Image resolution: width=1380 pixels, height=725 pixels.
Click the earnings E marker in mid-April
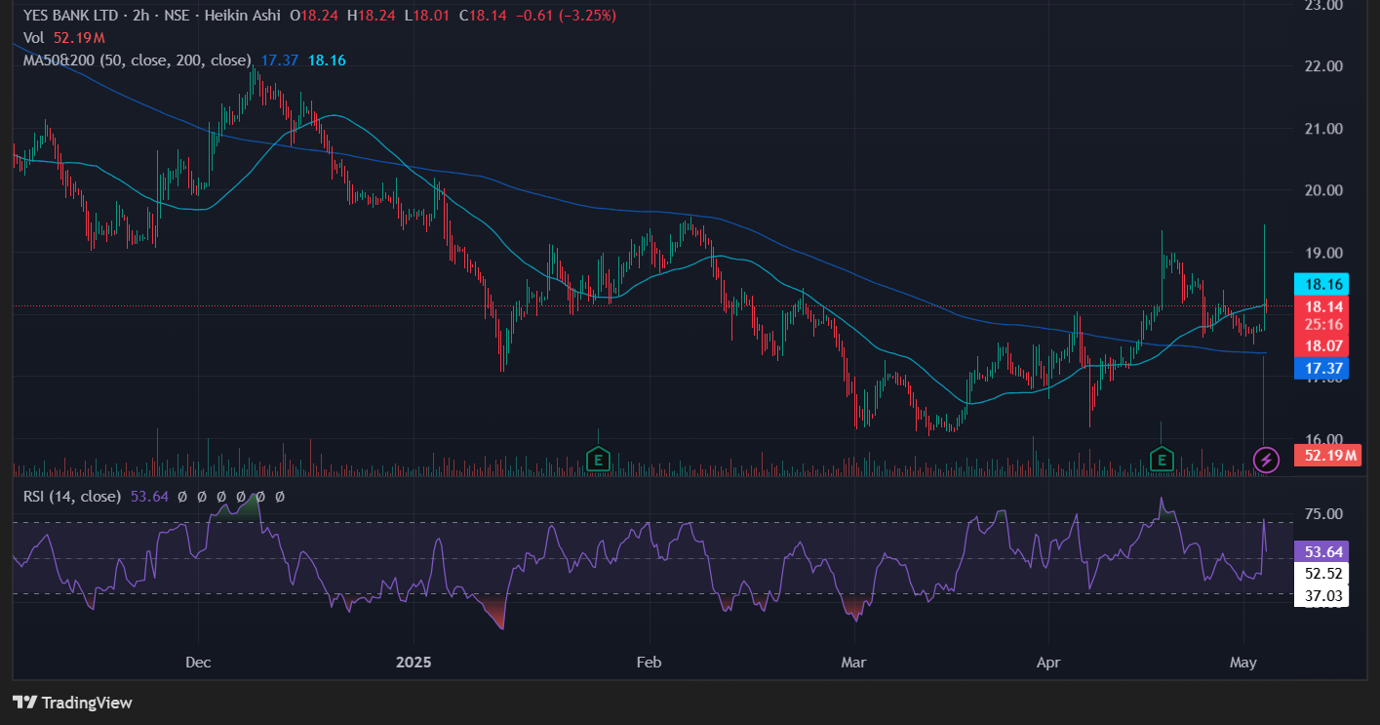click(1161, 459)
